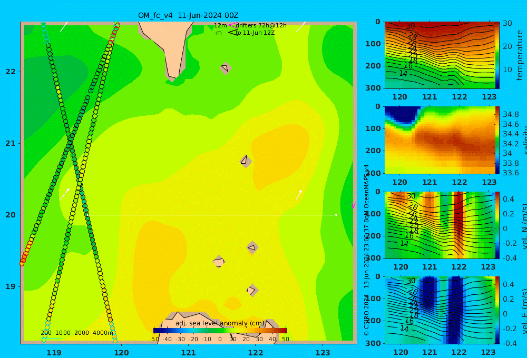The width and height of the screenshot is (527, 358).
Task: Click the black arrow legend symbol beside 'to 11 Jun 12Z'
Action: point(232,32)
